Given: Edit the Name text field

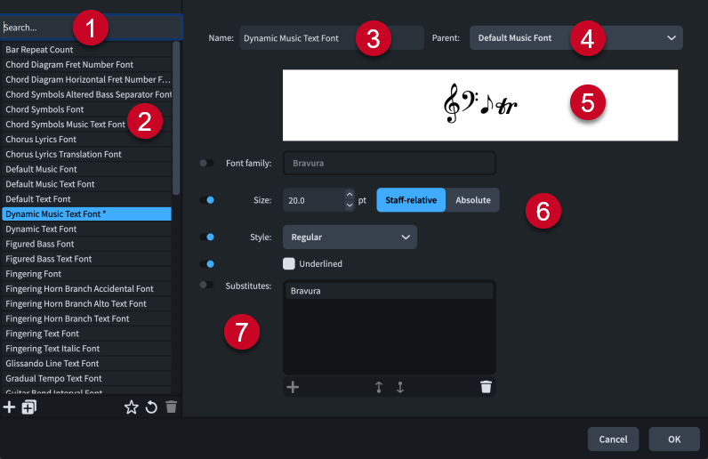Looking at the screenshot, I should [332, 38].
